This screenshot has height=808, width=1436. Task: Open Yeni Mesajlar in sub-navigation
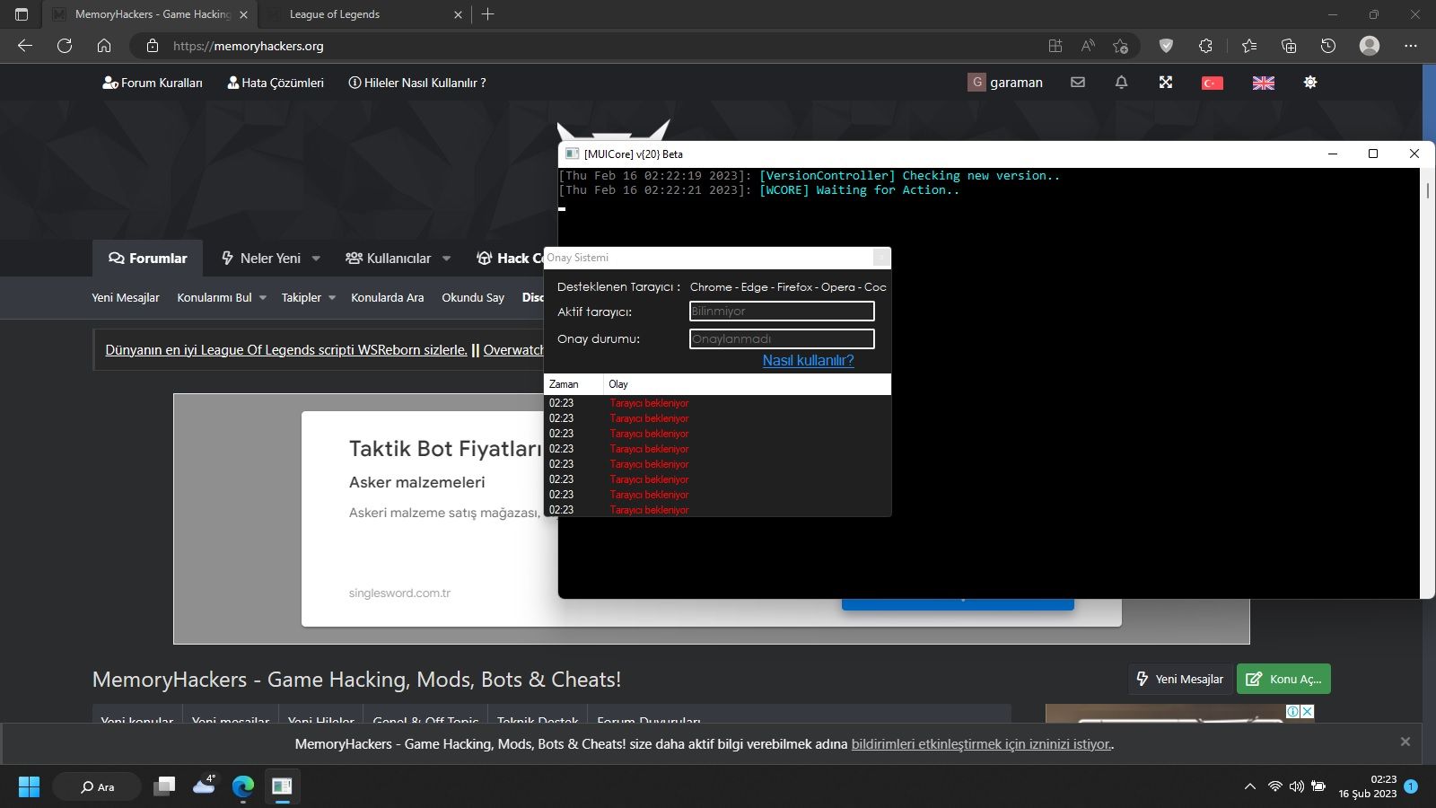[x=126, y=298]
